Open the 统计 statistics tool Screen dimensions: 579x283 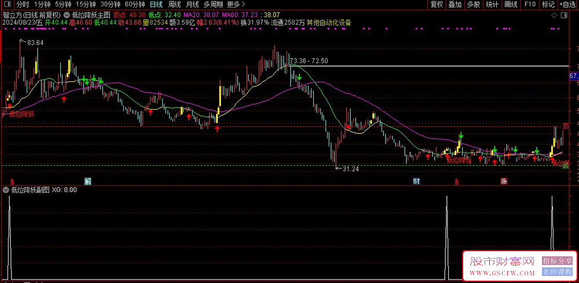[x=492, y=5]
